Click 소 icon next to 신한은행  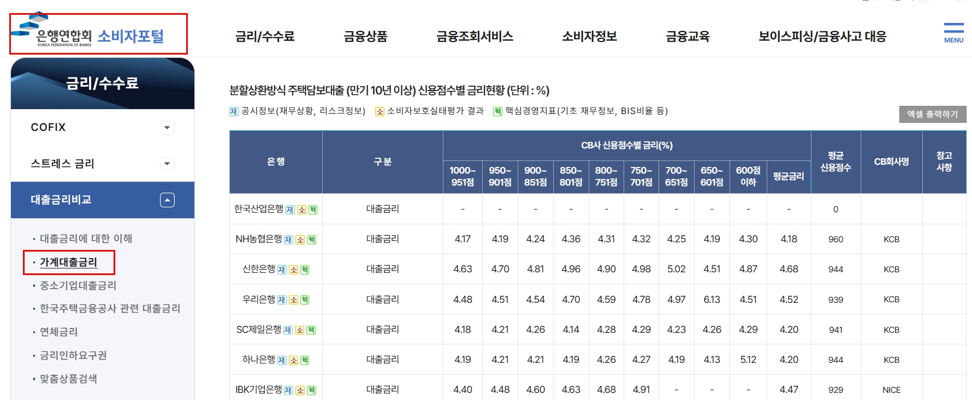point(293,270)
